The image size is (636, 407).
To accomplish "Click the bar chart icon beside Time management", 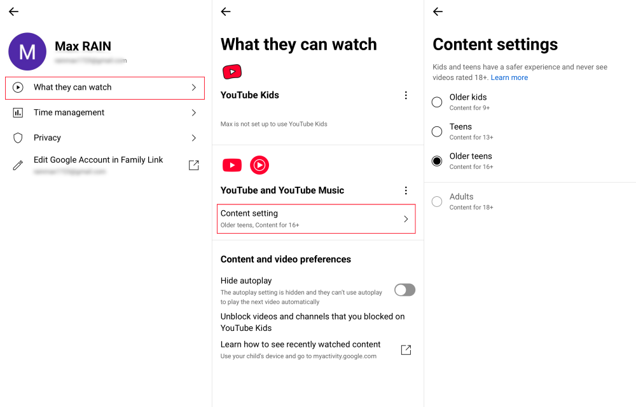I will pyautogui.click(x=18, y=112).
